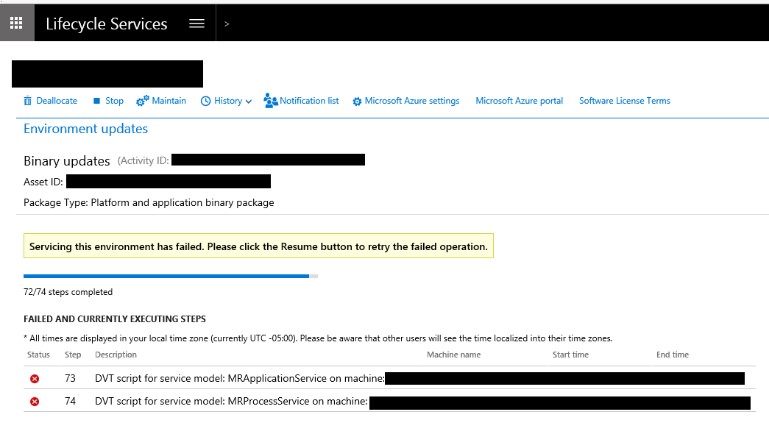769x434 pixels.
Task: Click the Stop square icon
Action: (96, 101)
